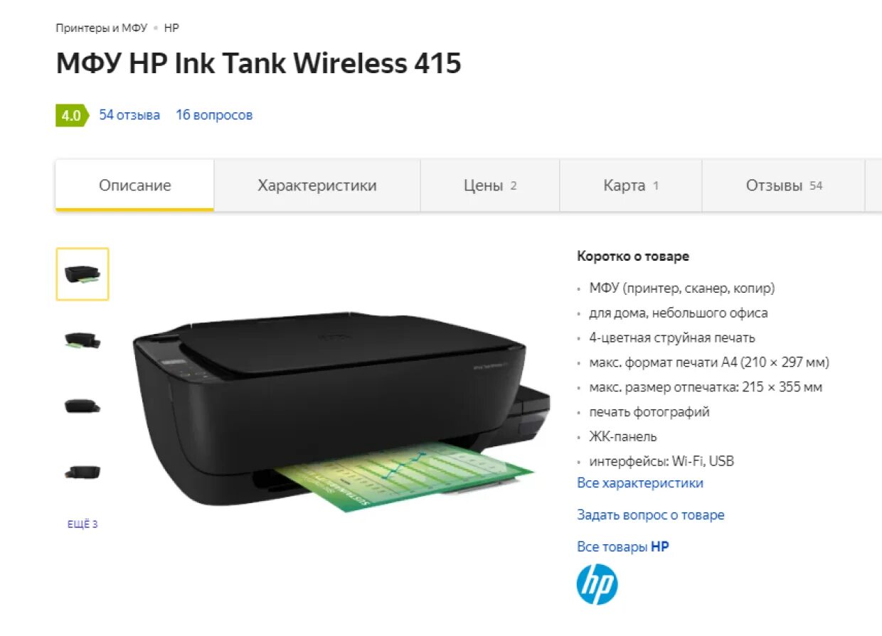Switch to the Характеристики tab
This screenshot has height=636, width=882.
coord(317,185)
